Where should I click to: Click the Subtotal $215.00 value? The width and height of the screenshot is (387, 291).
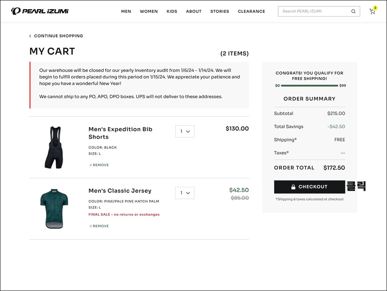336,113
